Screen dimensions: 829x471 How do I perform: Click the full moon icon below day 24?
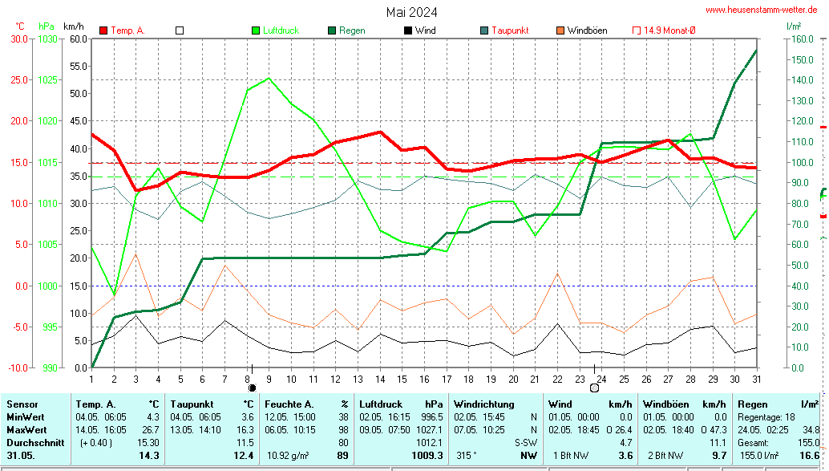pyautogui.click(x=594, y=388)
